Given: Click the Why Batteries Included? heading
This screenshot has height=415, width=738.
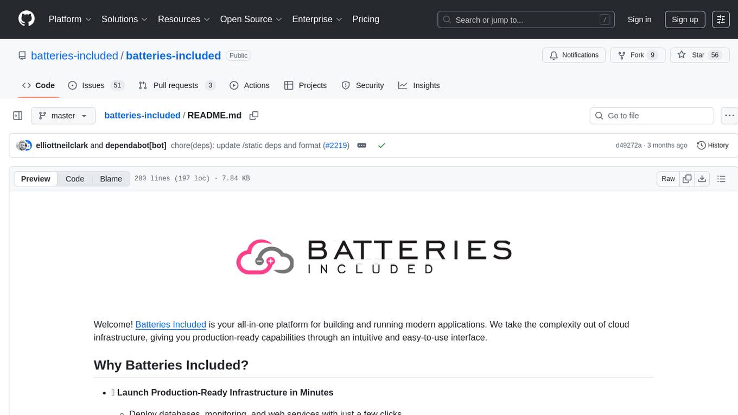Looking at the screenshot, I should [x=171, y=365].
